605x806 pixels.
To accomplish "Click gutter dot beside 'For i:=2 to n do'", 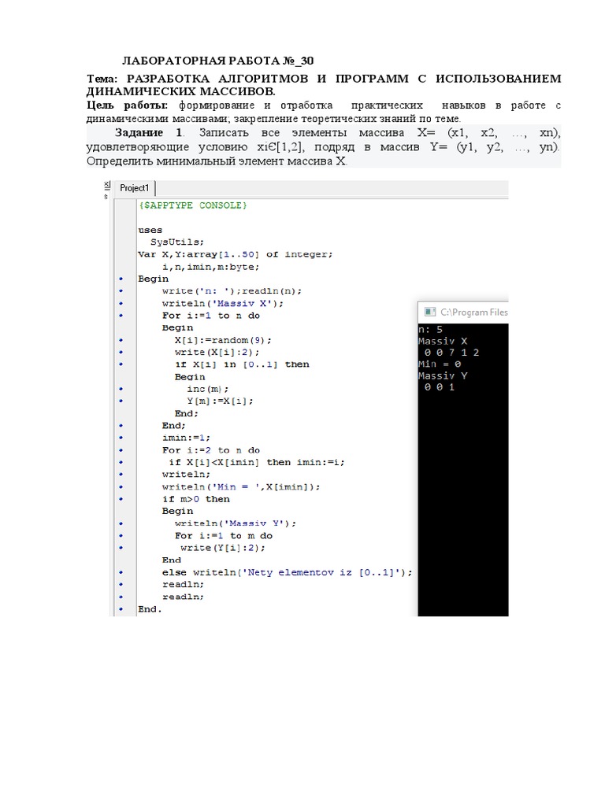I will (x=121, y=450).
